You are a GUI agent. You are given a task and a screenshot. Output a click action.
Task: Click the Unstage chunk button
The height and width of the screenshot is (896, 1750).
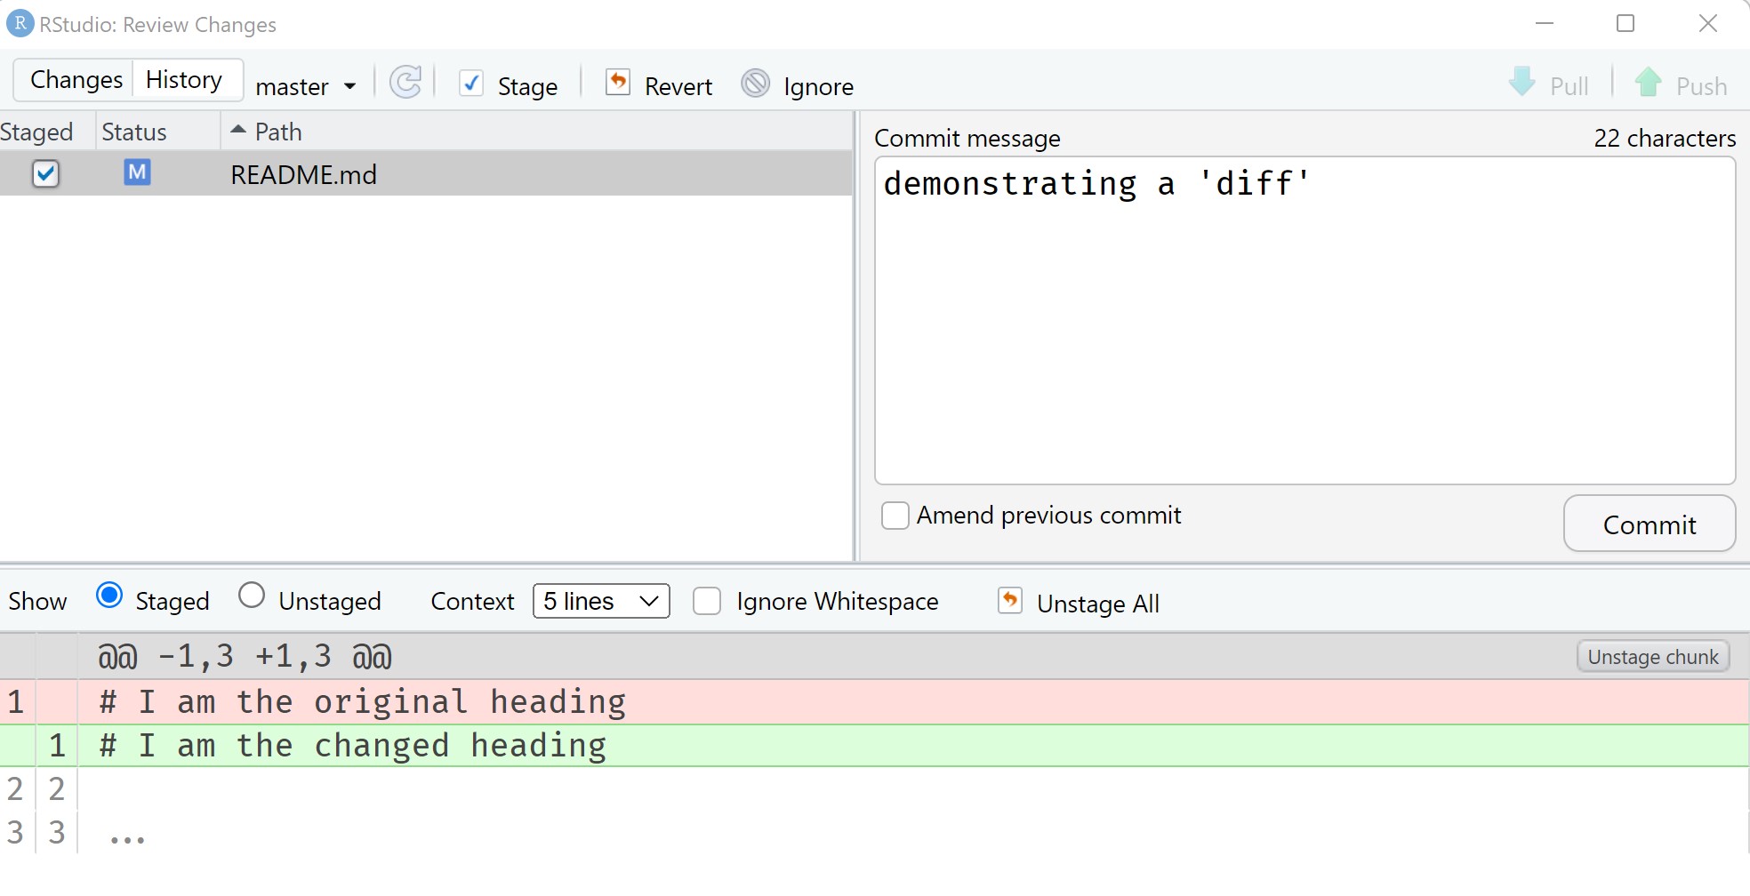tap(1652, 656)
